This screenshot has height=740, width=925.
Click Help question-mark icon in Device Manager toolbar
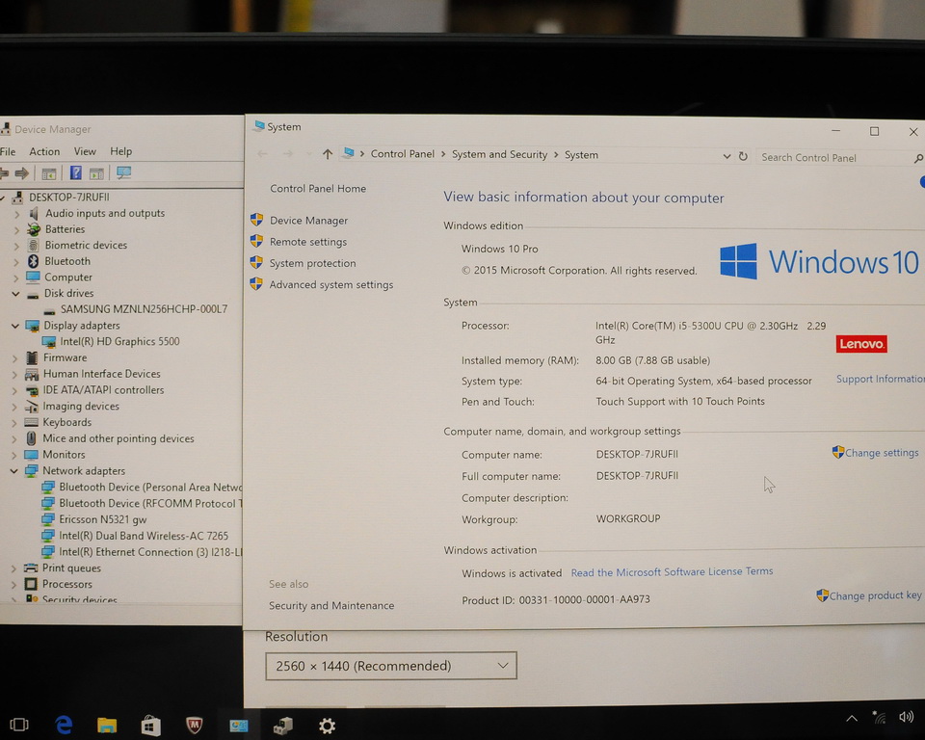75,172
